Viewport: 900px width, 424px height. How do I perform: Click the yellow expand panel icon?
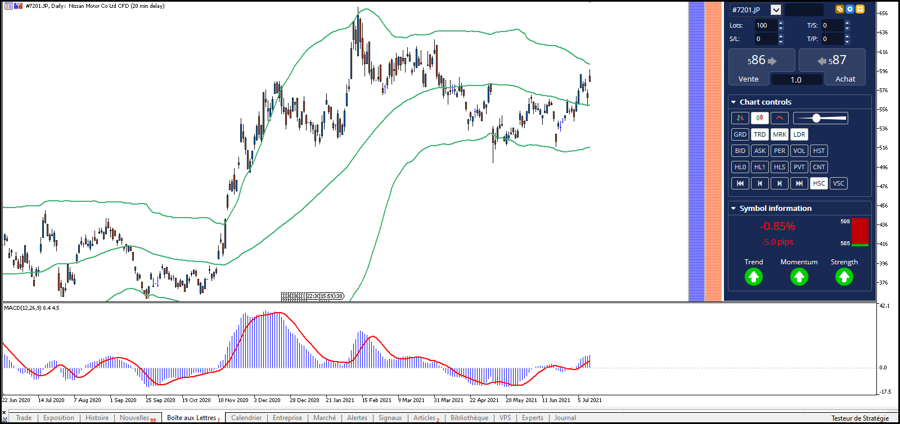860,9
